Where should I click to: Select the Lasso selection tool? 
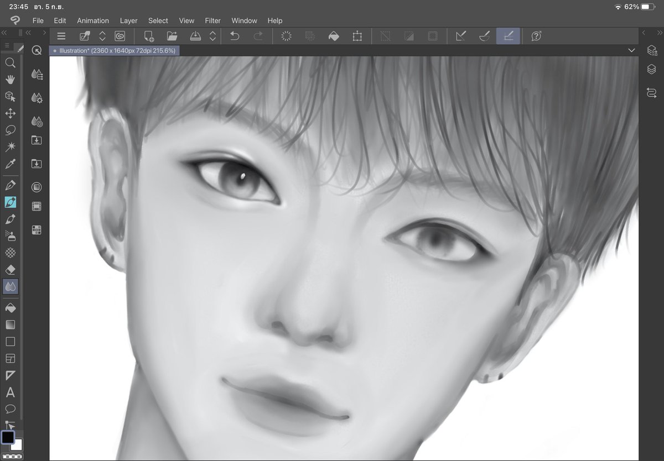pos(10,130)
